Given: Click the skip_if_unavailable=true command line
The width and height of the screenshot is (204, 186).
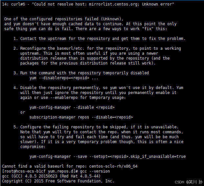Looking at the screenshot, I should pyautogui.click(x=108, y=157).
